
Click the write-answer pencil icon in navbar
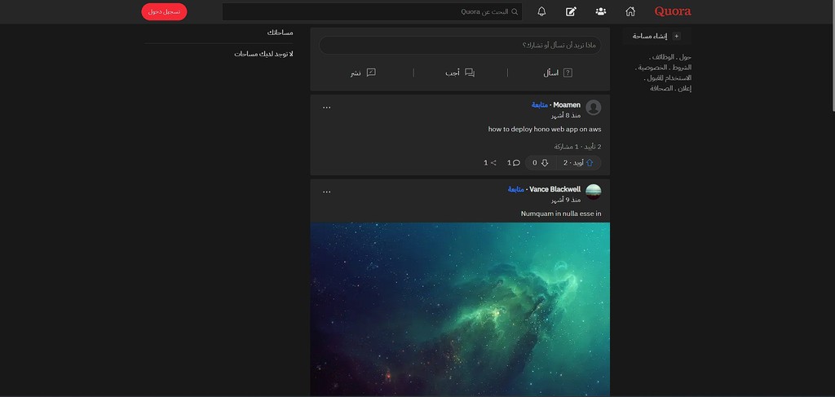coord(571,11)
